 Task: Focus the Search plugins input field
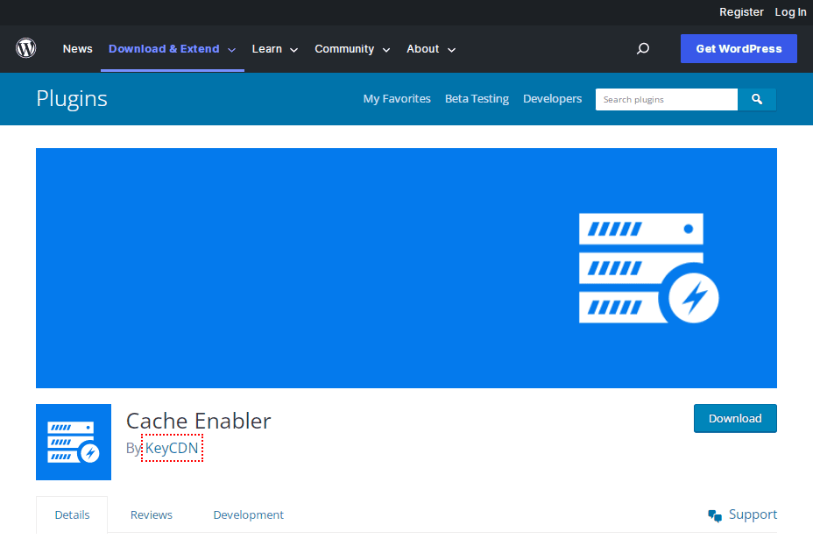tap(667, 99)
